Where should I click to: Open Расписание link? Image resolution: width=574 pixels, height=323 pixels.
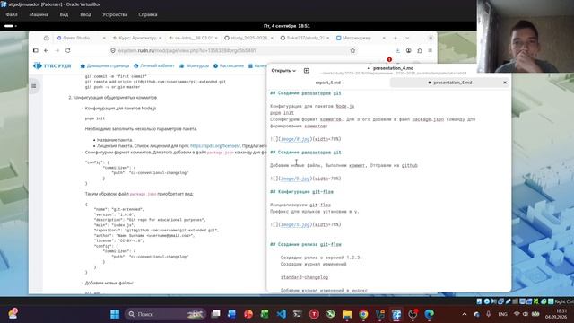229,65
